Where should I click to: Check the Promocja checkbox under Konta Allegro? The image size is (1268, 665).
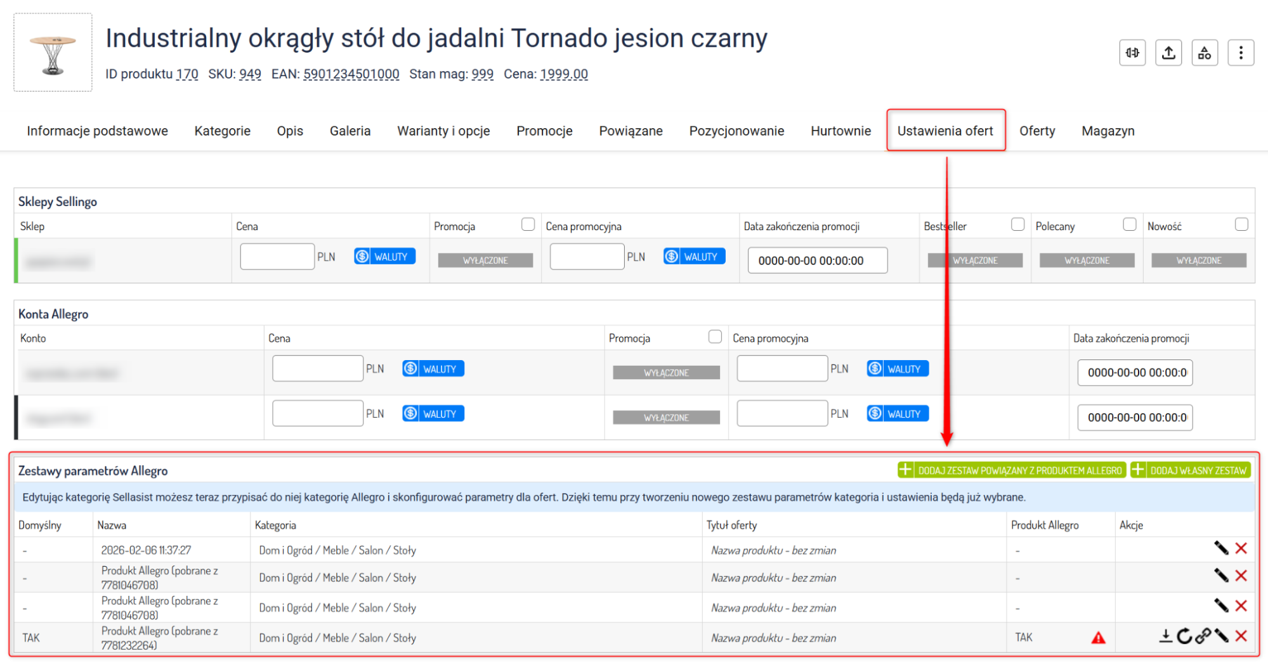tap(715, 337)
